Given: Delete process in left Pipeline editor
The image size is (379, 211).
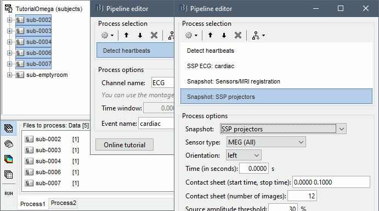Looking at the screenshot, I should tap(154, 35).
